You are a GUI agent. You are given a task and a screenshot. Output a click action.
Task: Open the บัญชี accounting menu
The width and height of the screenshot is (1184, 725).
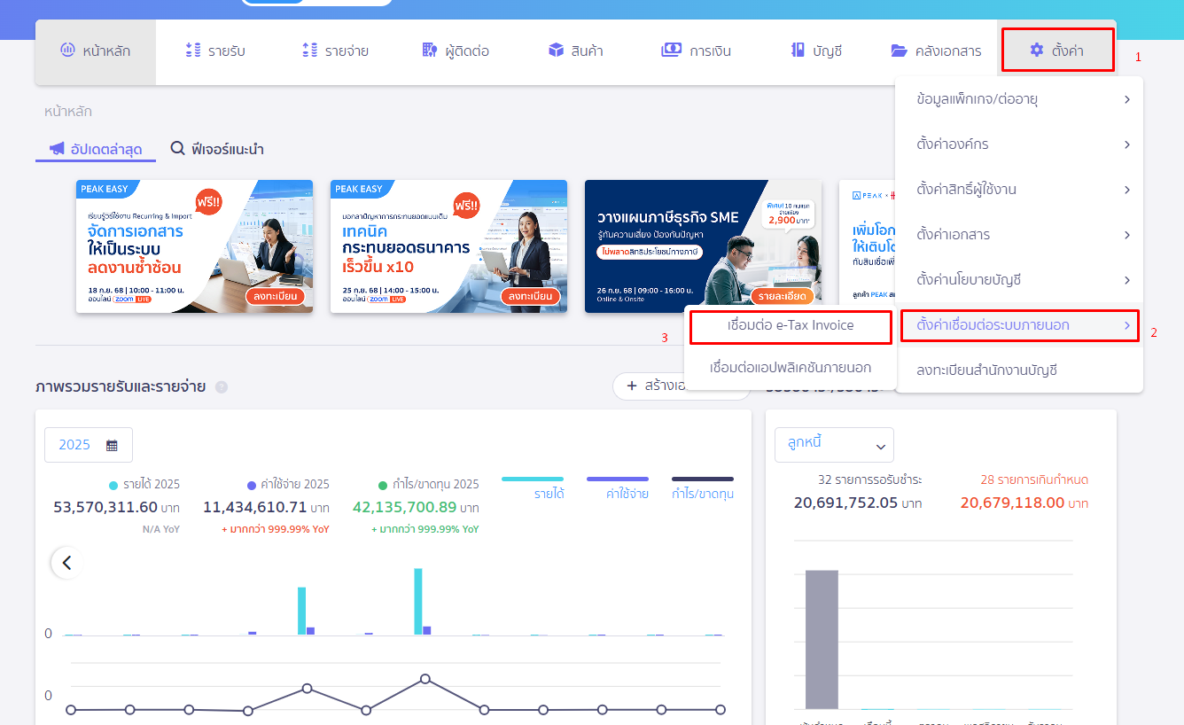tap(816, 51)
